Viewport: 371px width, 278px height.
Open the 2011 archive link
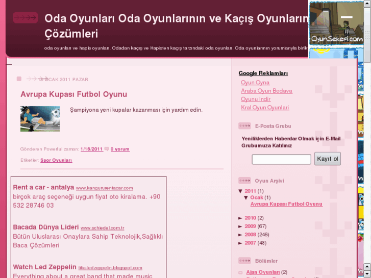[251, 191]
